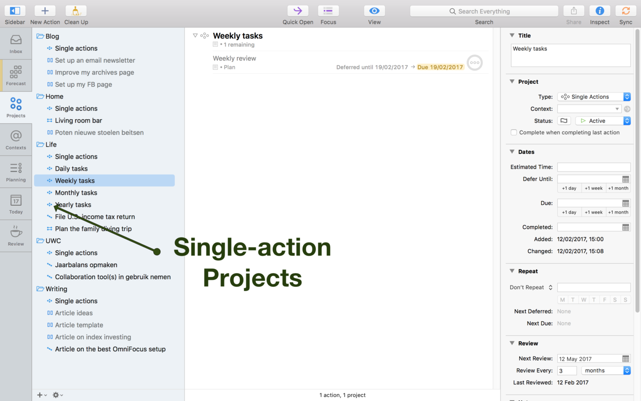641x401 pixels.
Task: Select Article on index investing project
Action: [x=93, y=337]
